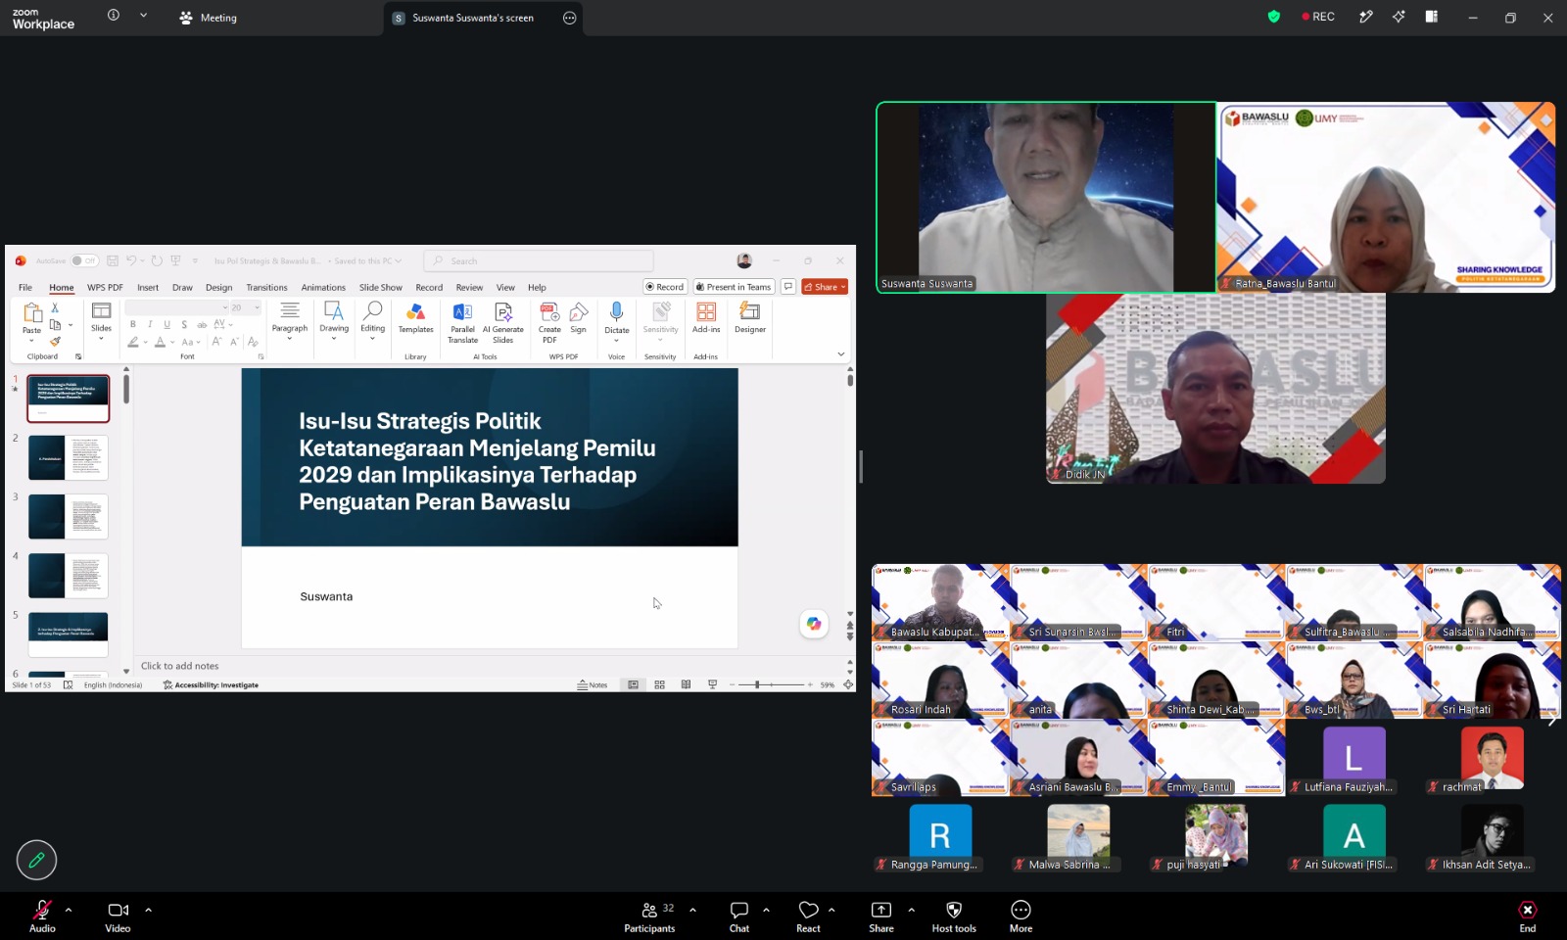Expand share options arrow
The image size is (1567, 940).
(911, 910)
